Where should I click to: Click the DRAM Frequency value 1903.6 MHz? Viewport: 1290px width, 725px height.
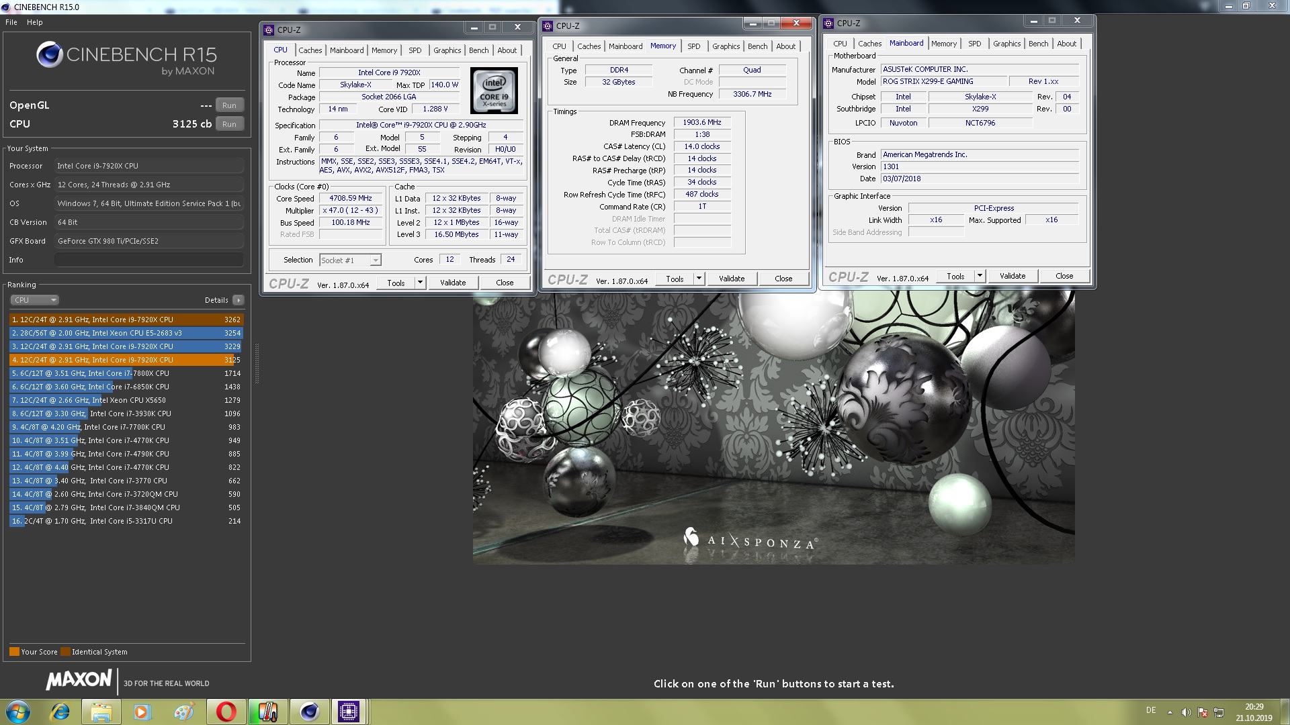pyautogui.click(x=702, y=123)
